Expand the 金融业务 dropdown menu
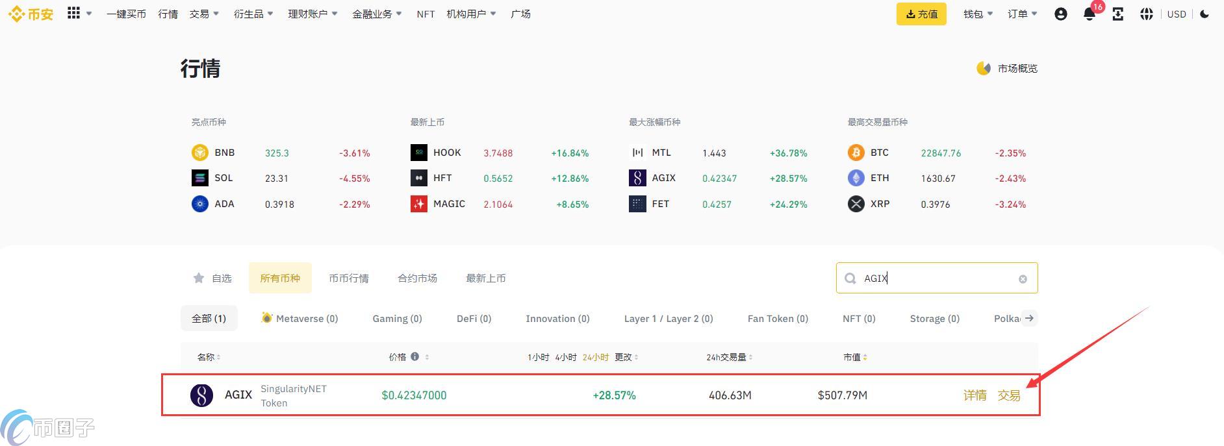 coord(377,14)
